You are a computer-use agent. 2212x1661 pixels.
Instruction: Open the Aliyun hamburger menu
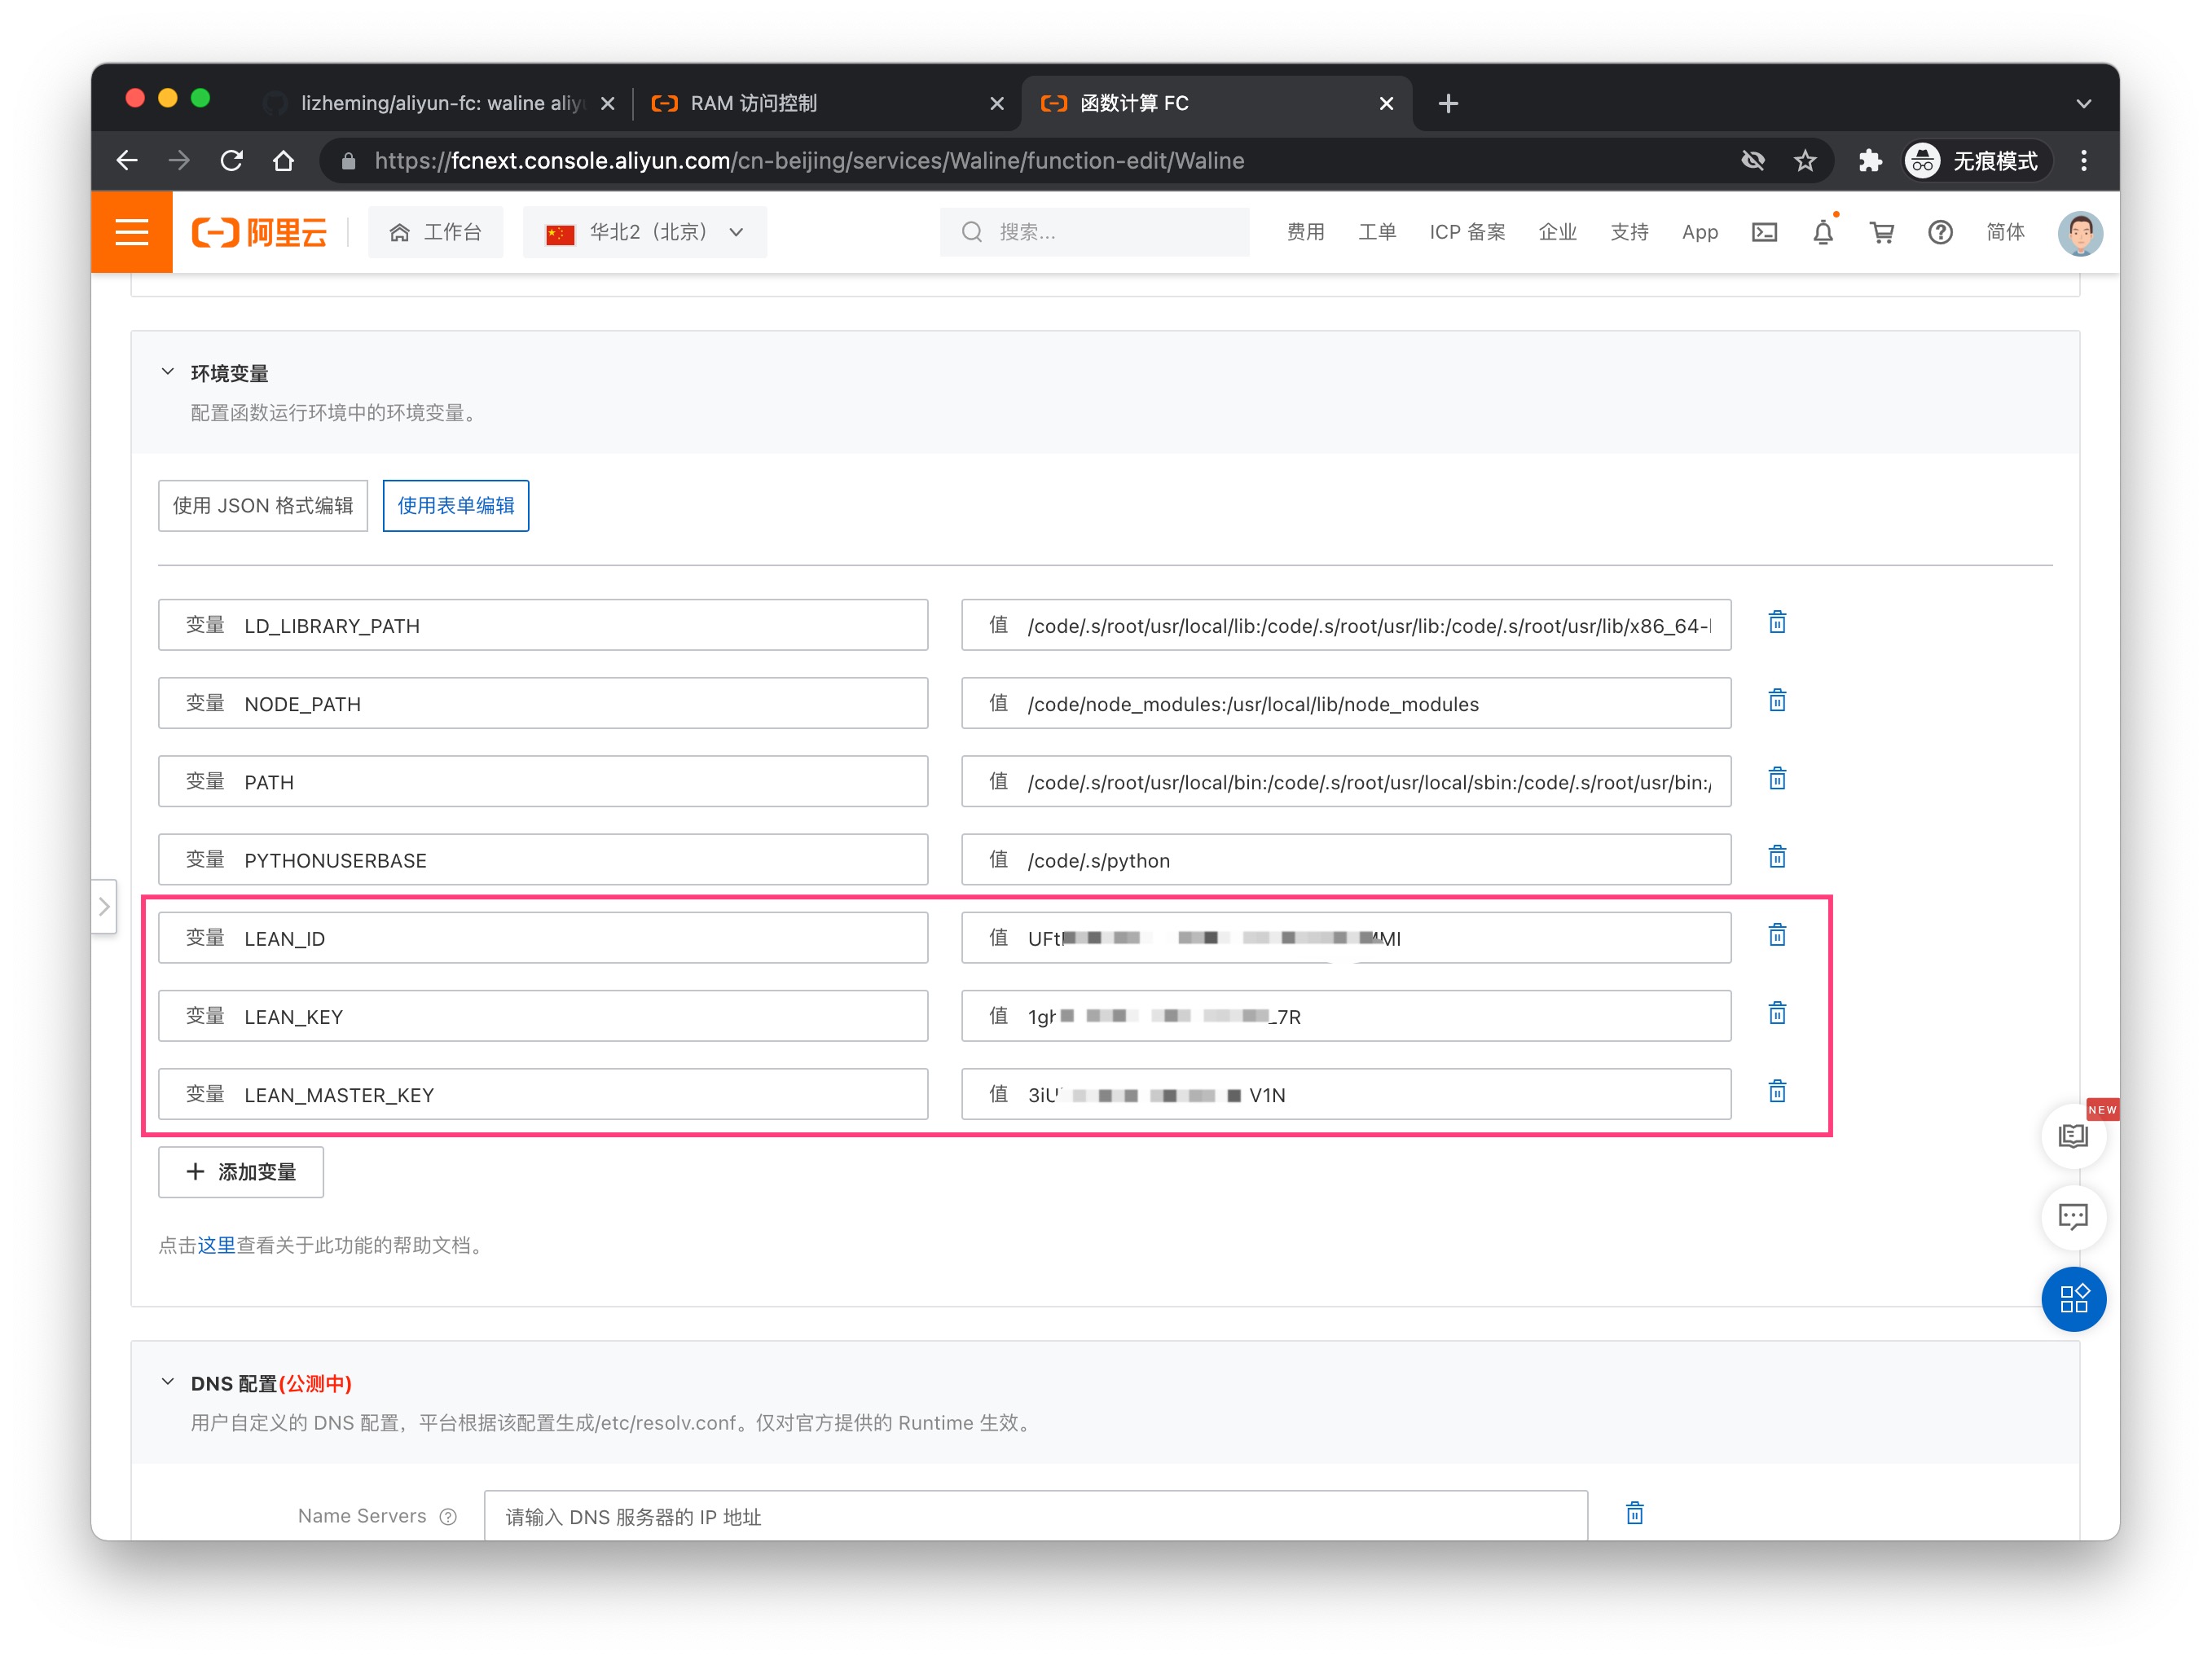(x=132, y=232)
